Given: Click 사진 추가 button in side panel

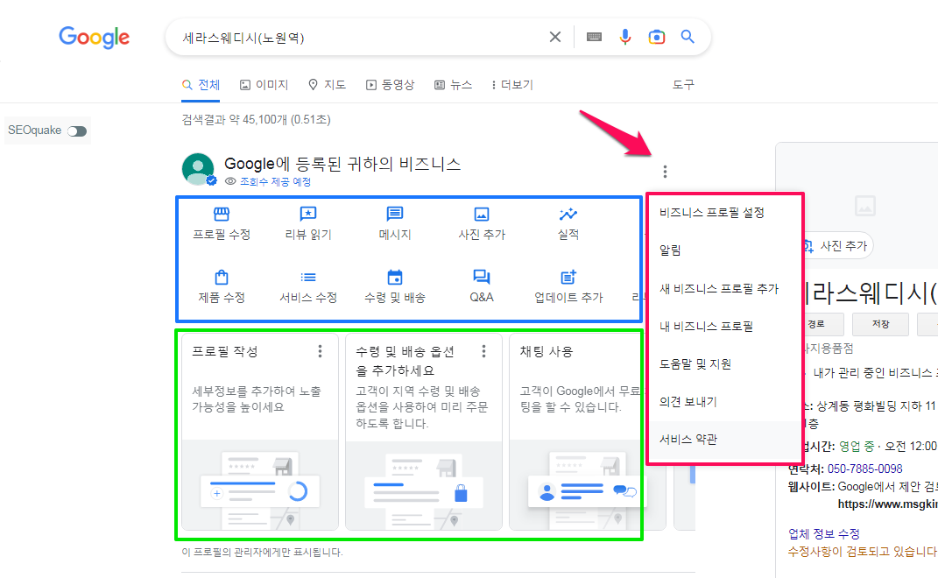Looking at the screenshot, I should tap(837, 245).
